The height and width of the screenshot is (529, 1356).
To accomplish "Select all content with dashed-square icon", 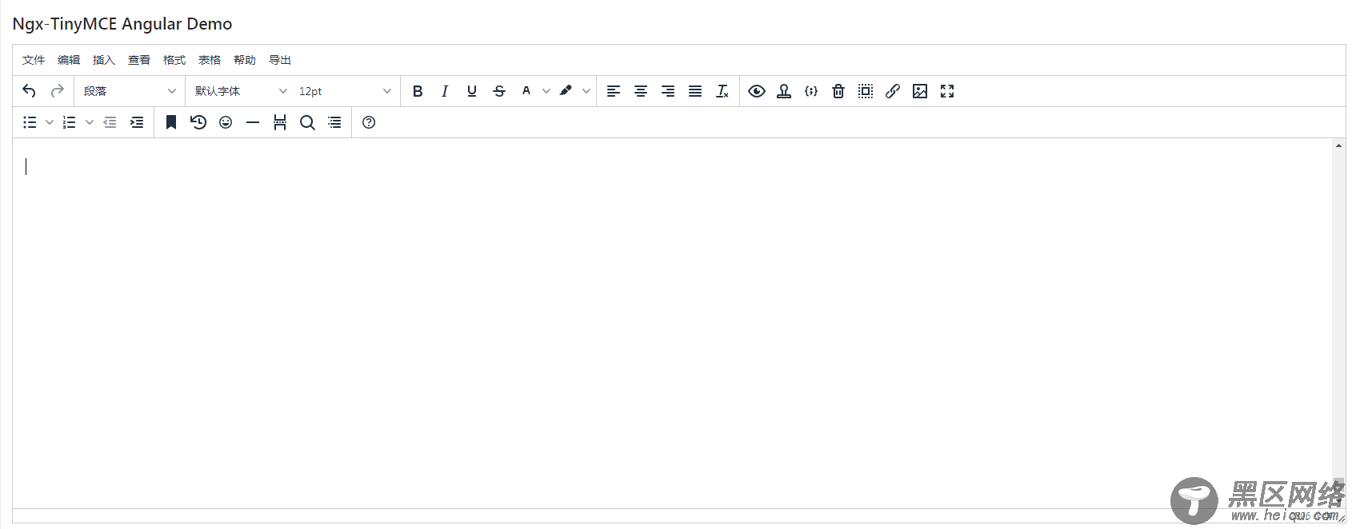I will [866, 91].
